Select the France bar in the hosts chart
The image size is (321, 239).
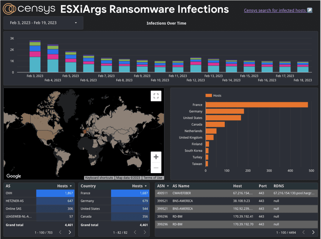point(257,104)
